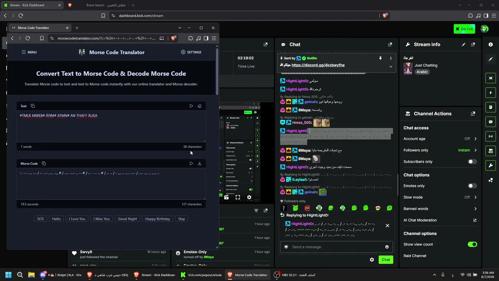
Task: Bookmark the Morse Code Translator page
Action: (x=42, y=38)
